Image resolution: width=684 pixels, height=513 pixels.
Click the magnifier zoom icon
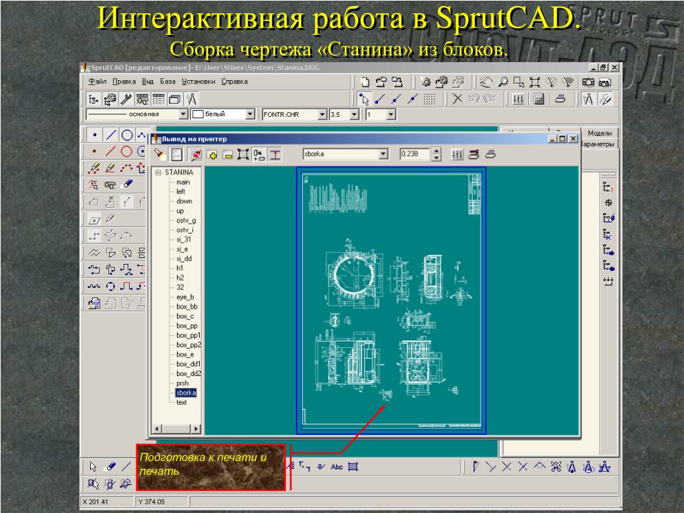pos(503,82)
